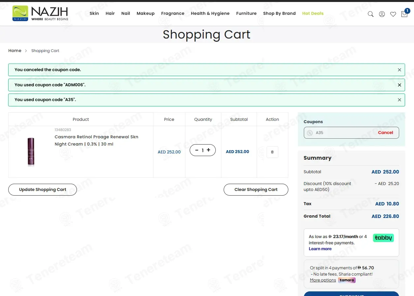Delete the Casmara item with trash icon
Screen dimensions: 414x296
pos(272,152)
